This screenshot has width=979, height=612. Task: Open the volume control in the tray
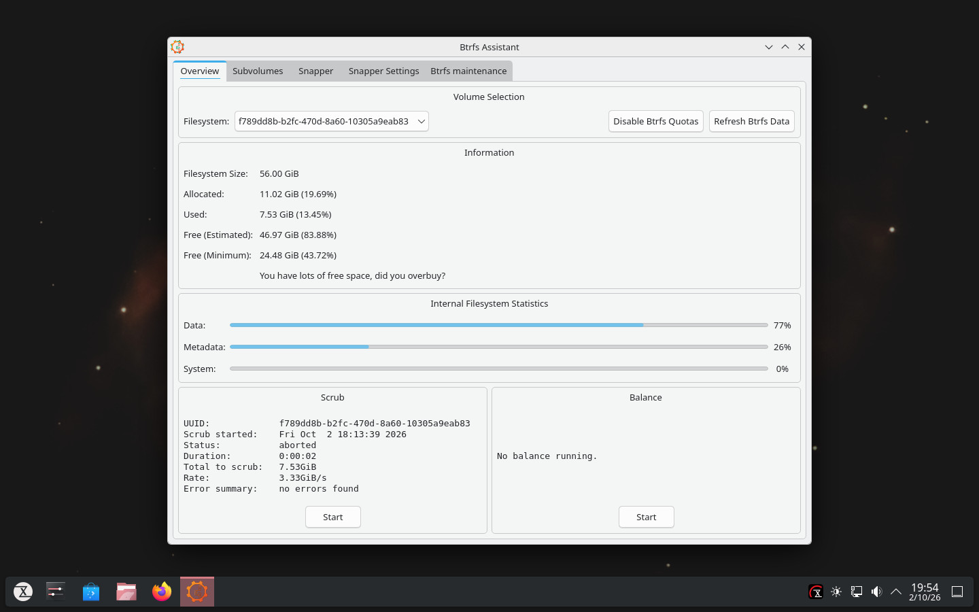point(876,592)
